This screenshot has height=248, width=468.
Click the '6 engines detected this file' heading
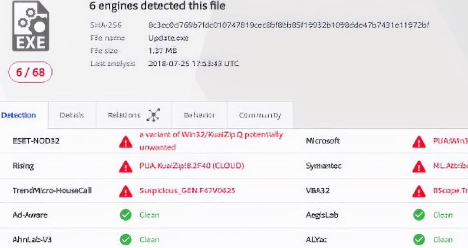click(x=157, y=6)
